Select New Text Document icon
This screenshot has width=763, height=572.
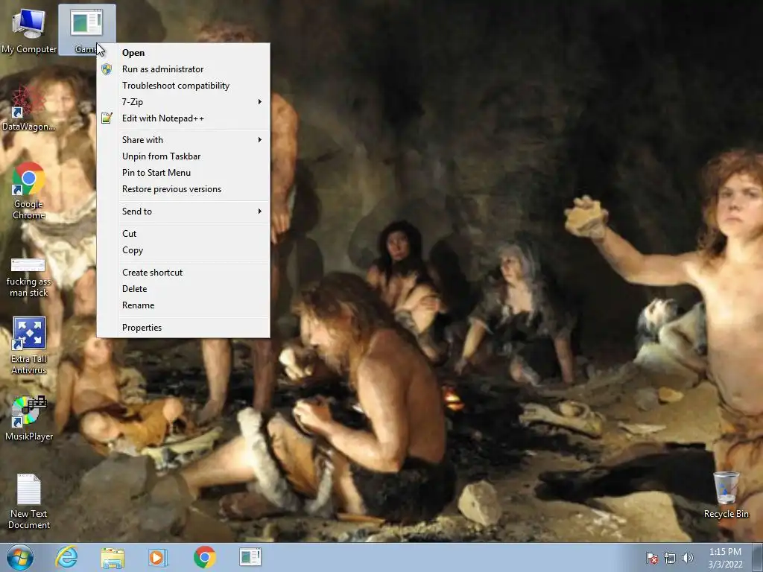pos(29,501)
